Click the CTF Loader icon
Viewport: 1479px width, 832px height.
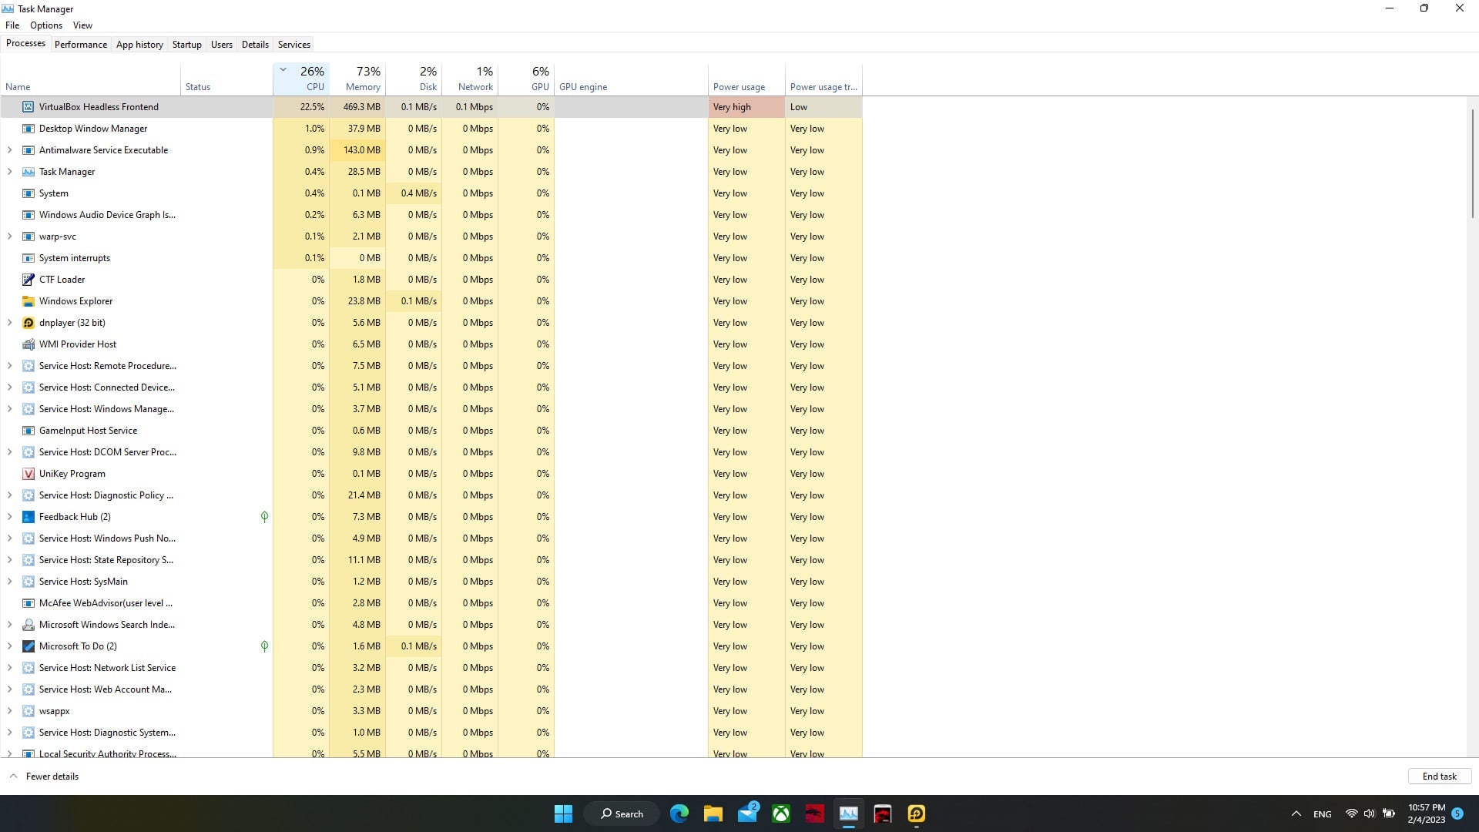[x=29, y=280]
